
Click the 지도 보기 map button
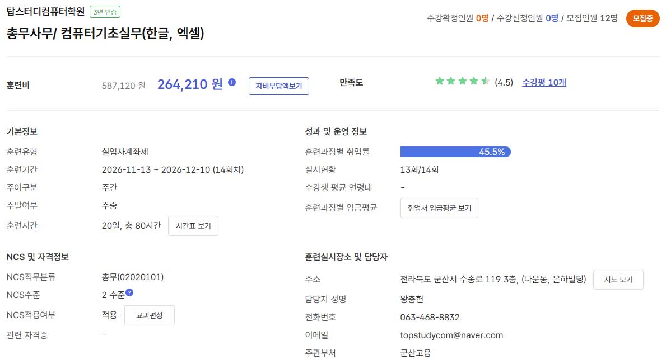point(618,280)
